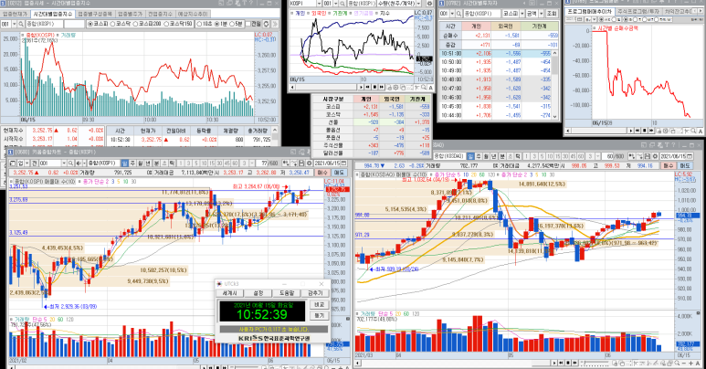Click the search icon in the 시간대별투자자 window
Viewport: 706px width, 369px height.
click(x=458, y=14)
